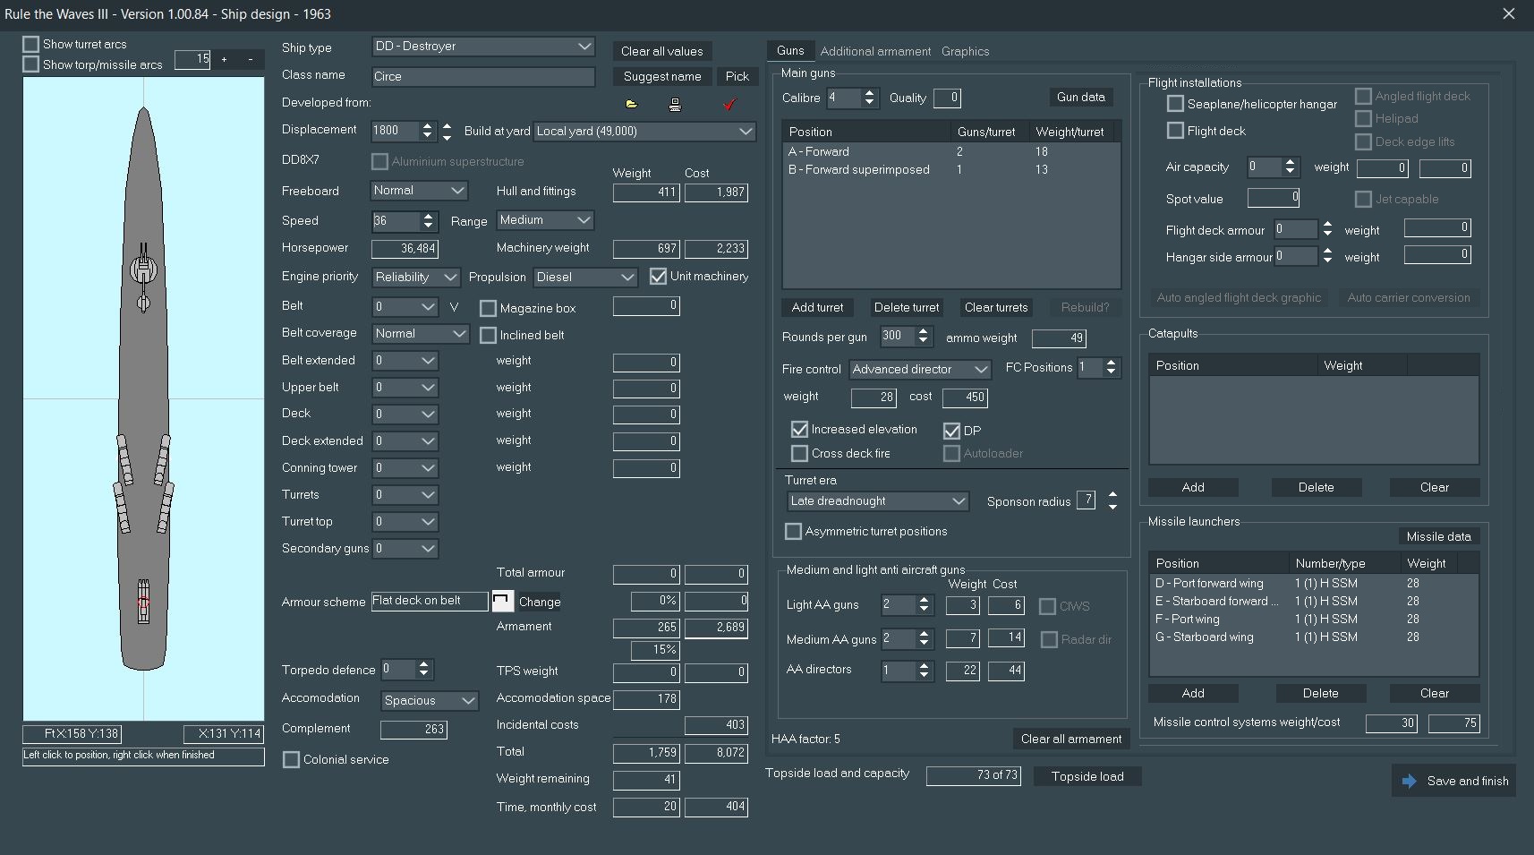This screenshot has width=1534, height=855.
Task: Adjust Torpedo defence stepper
Action: pos(424,669)
